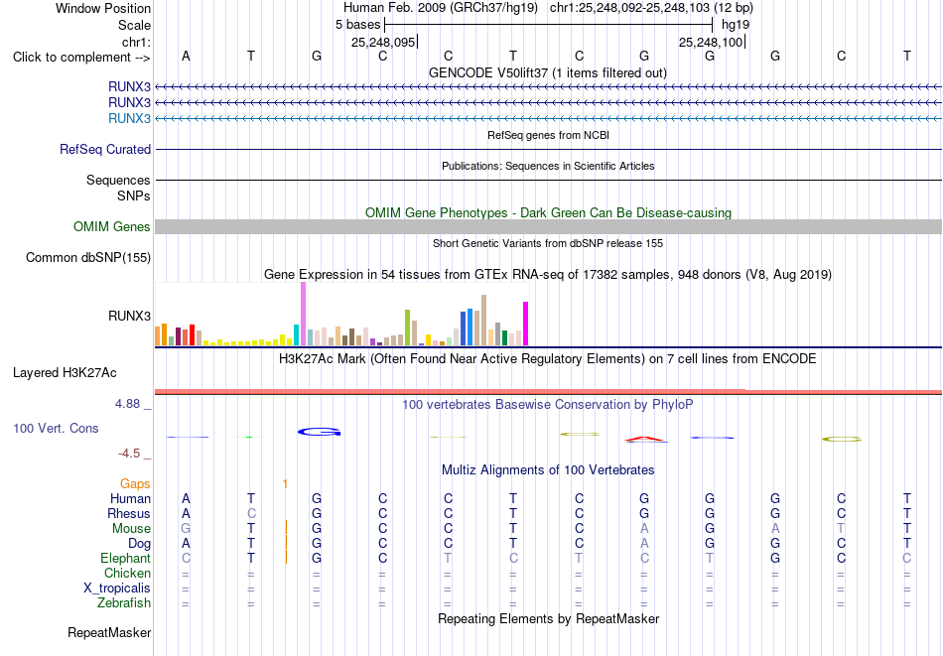The image size is (943, 656).
Task: Open 'Multiz Alignments of 100 Vertebrates' title
Action: coord(548,470)
